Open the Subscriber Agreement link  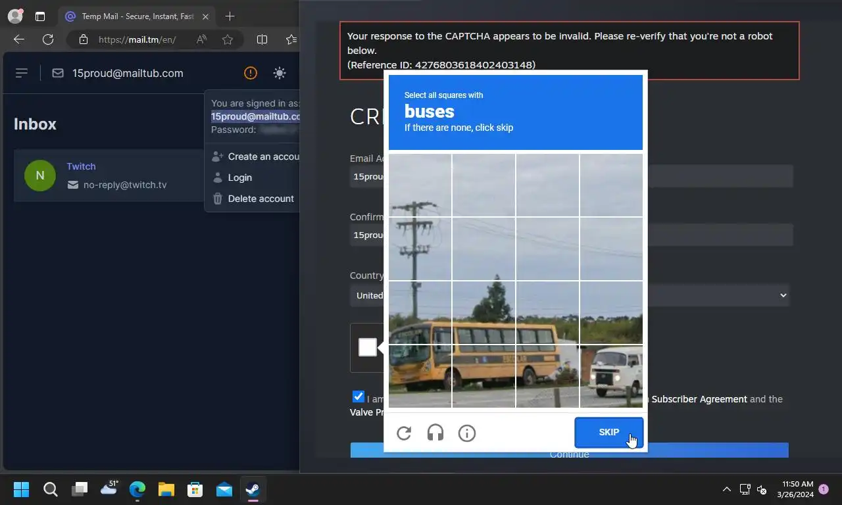699,399
